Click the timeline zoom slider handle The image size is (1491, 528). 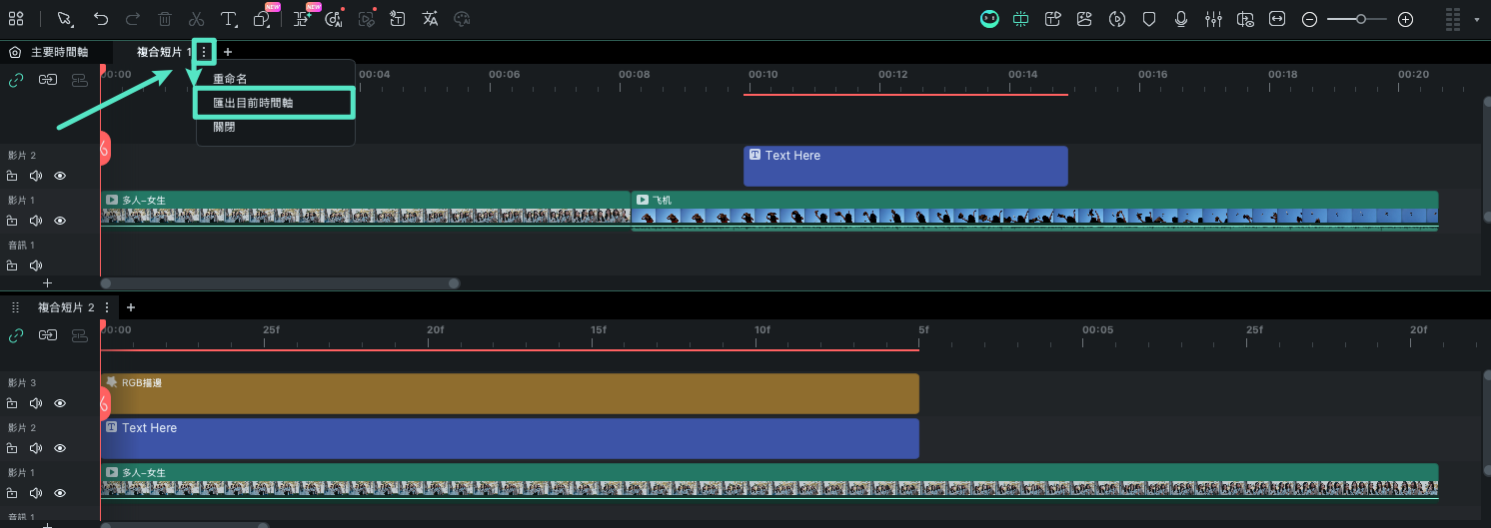pos(1361,19)
